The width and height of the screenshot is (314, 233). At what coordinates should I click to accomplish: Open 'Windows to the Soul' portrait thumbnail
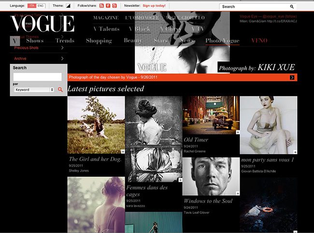pos(211,176)
